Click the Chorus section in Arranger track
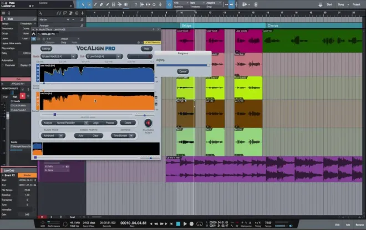This screenshot has height=230, width=366. pyautogui.click(x=314, y=25)
